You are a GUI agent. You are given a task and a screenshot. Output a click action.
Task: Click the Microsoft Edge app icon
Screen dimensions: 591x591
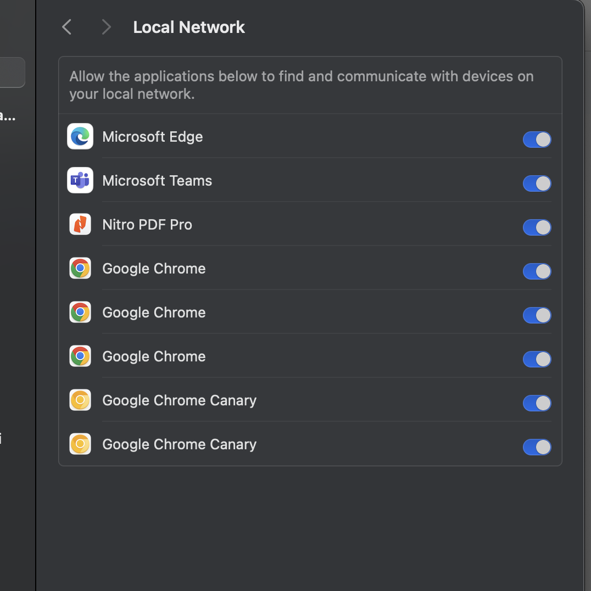80,136
